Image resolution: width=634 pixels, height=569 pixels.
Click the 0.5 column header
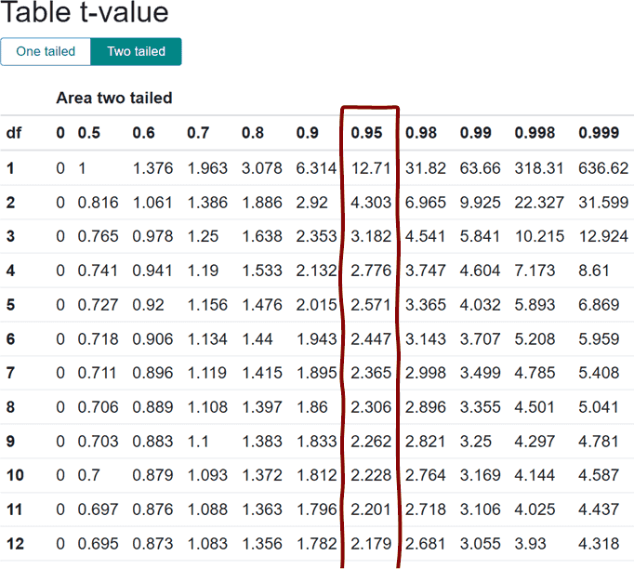click(x=89, y=133)
